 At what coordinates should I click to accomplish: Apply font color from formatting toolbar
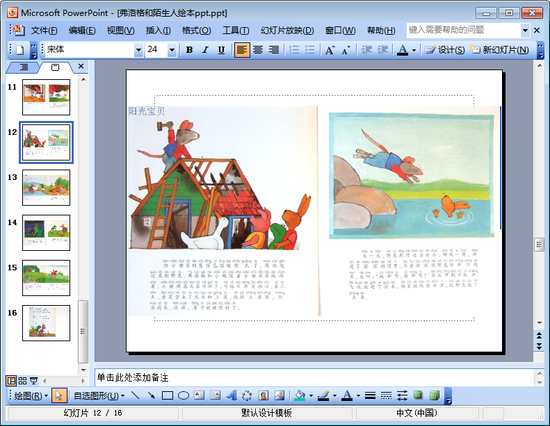coord(403,50)
